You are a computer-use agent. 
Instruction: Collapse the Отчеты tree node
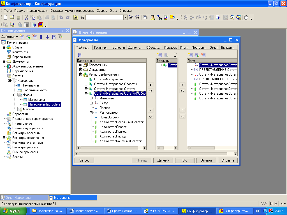[x=4, y=76]
